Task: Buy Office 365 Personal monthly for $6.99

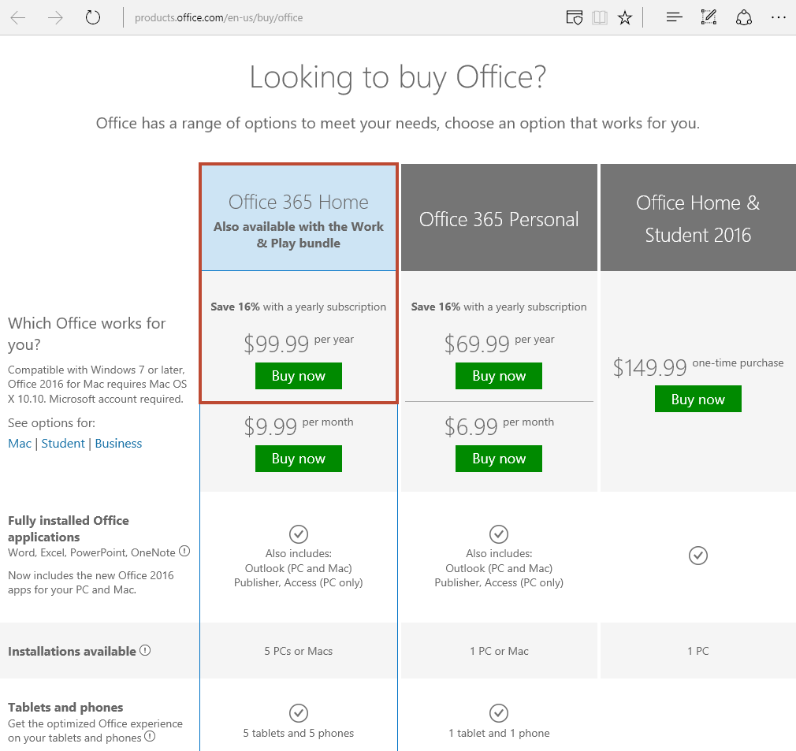Action: click(x=499, y=459)
